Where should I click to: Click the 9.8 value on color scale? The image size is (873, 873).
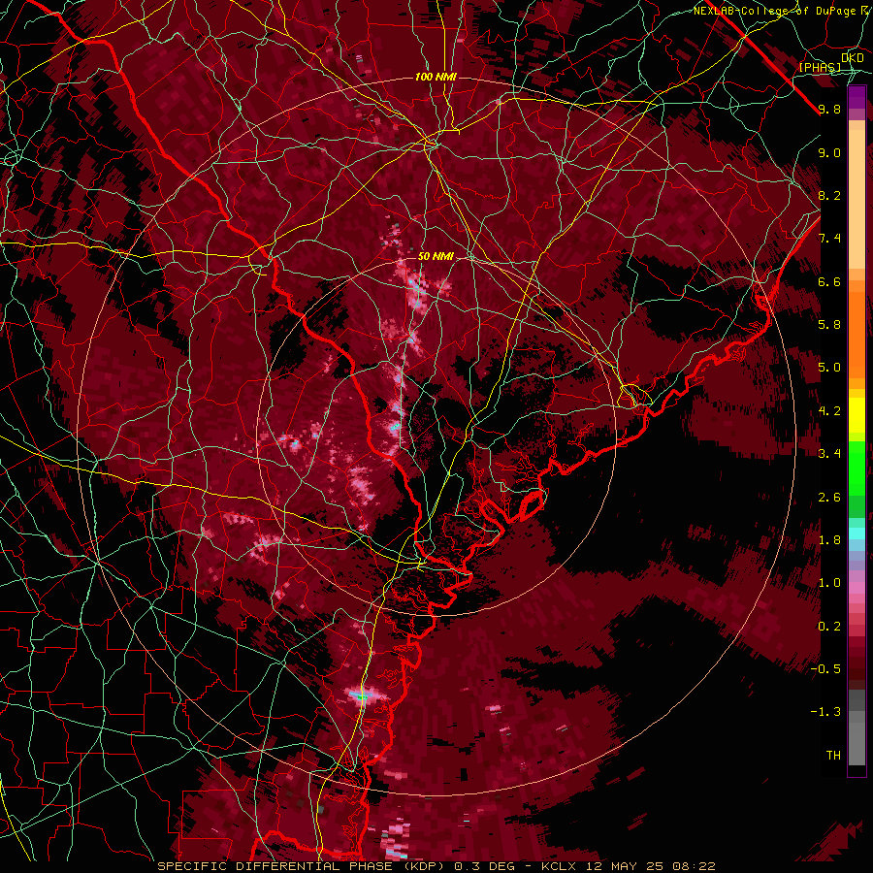click(x=829, y=109)
